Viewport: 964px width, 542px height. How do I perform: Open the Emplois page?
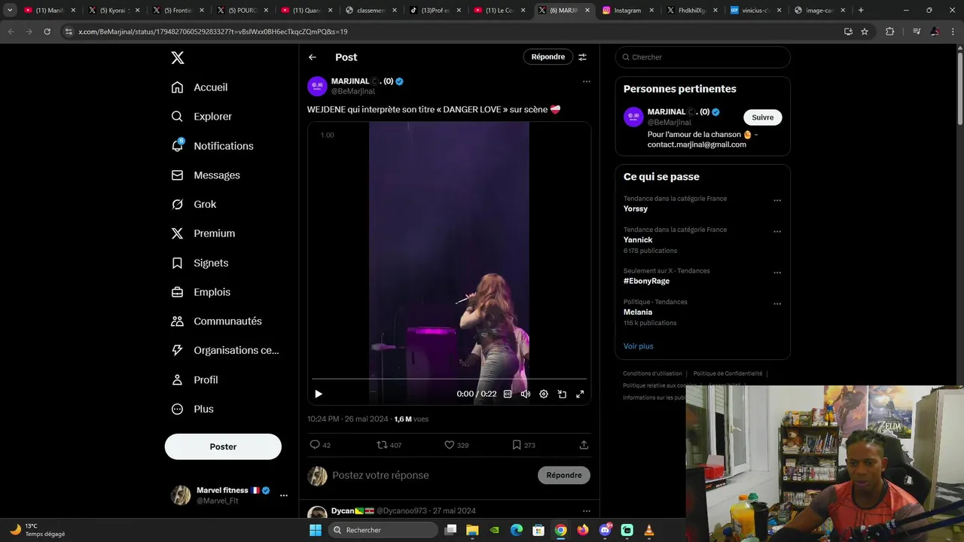point(201,292)
